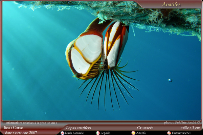
Task: Click the Spanish flag icon
Action: pos(133,133)
